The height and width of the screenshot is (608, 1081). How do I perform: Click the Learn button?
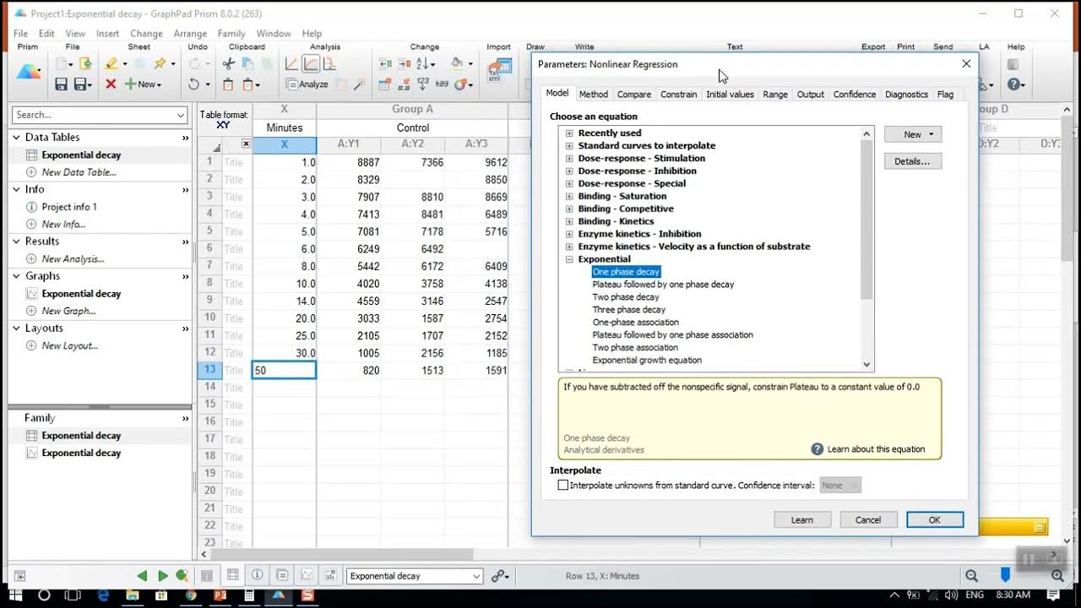pyautogui.click(x=802, y=520)
